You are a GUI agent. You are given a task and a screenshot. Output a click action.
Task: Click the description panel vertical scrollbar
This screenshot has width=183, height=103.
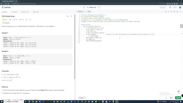tap(75, 47)
